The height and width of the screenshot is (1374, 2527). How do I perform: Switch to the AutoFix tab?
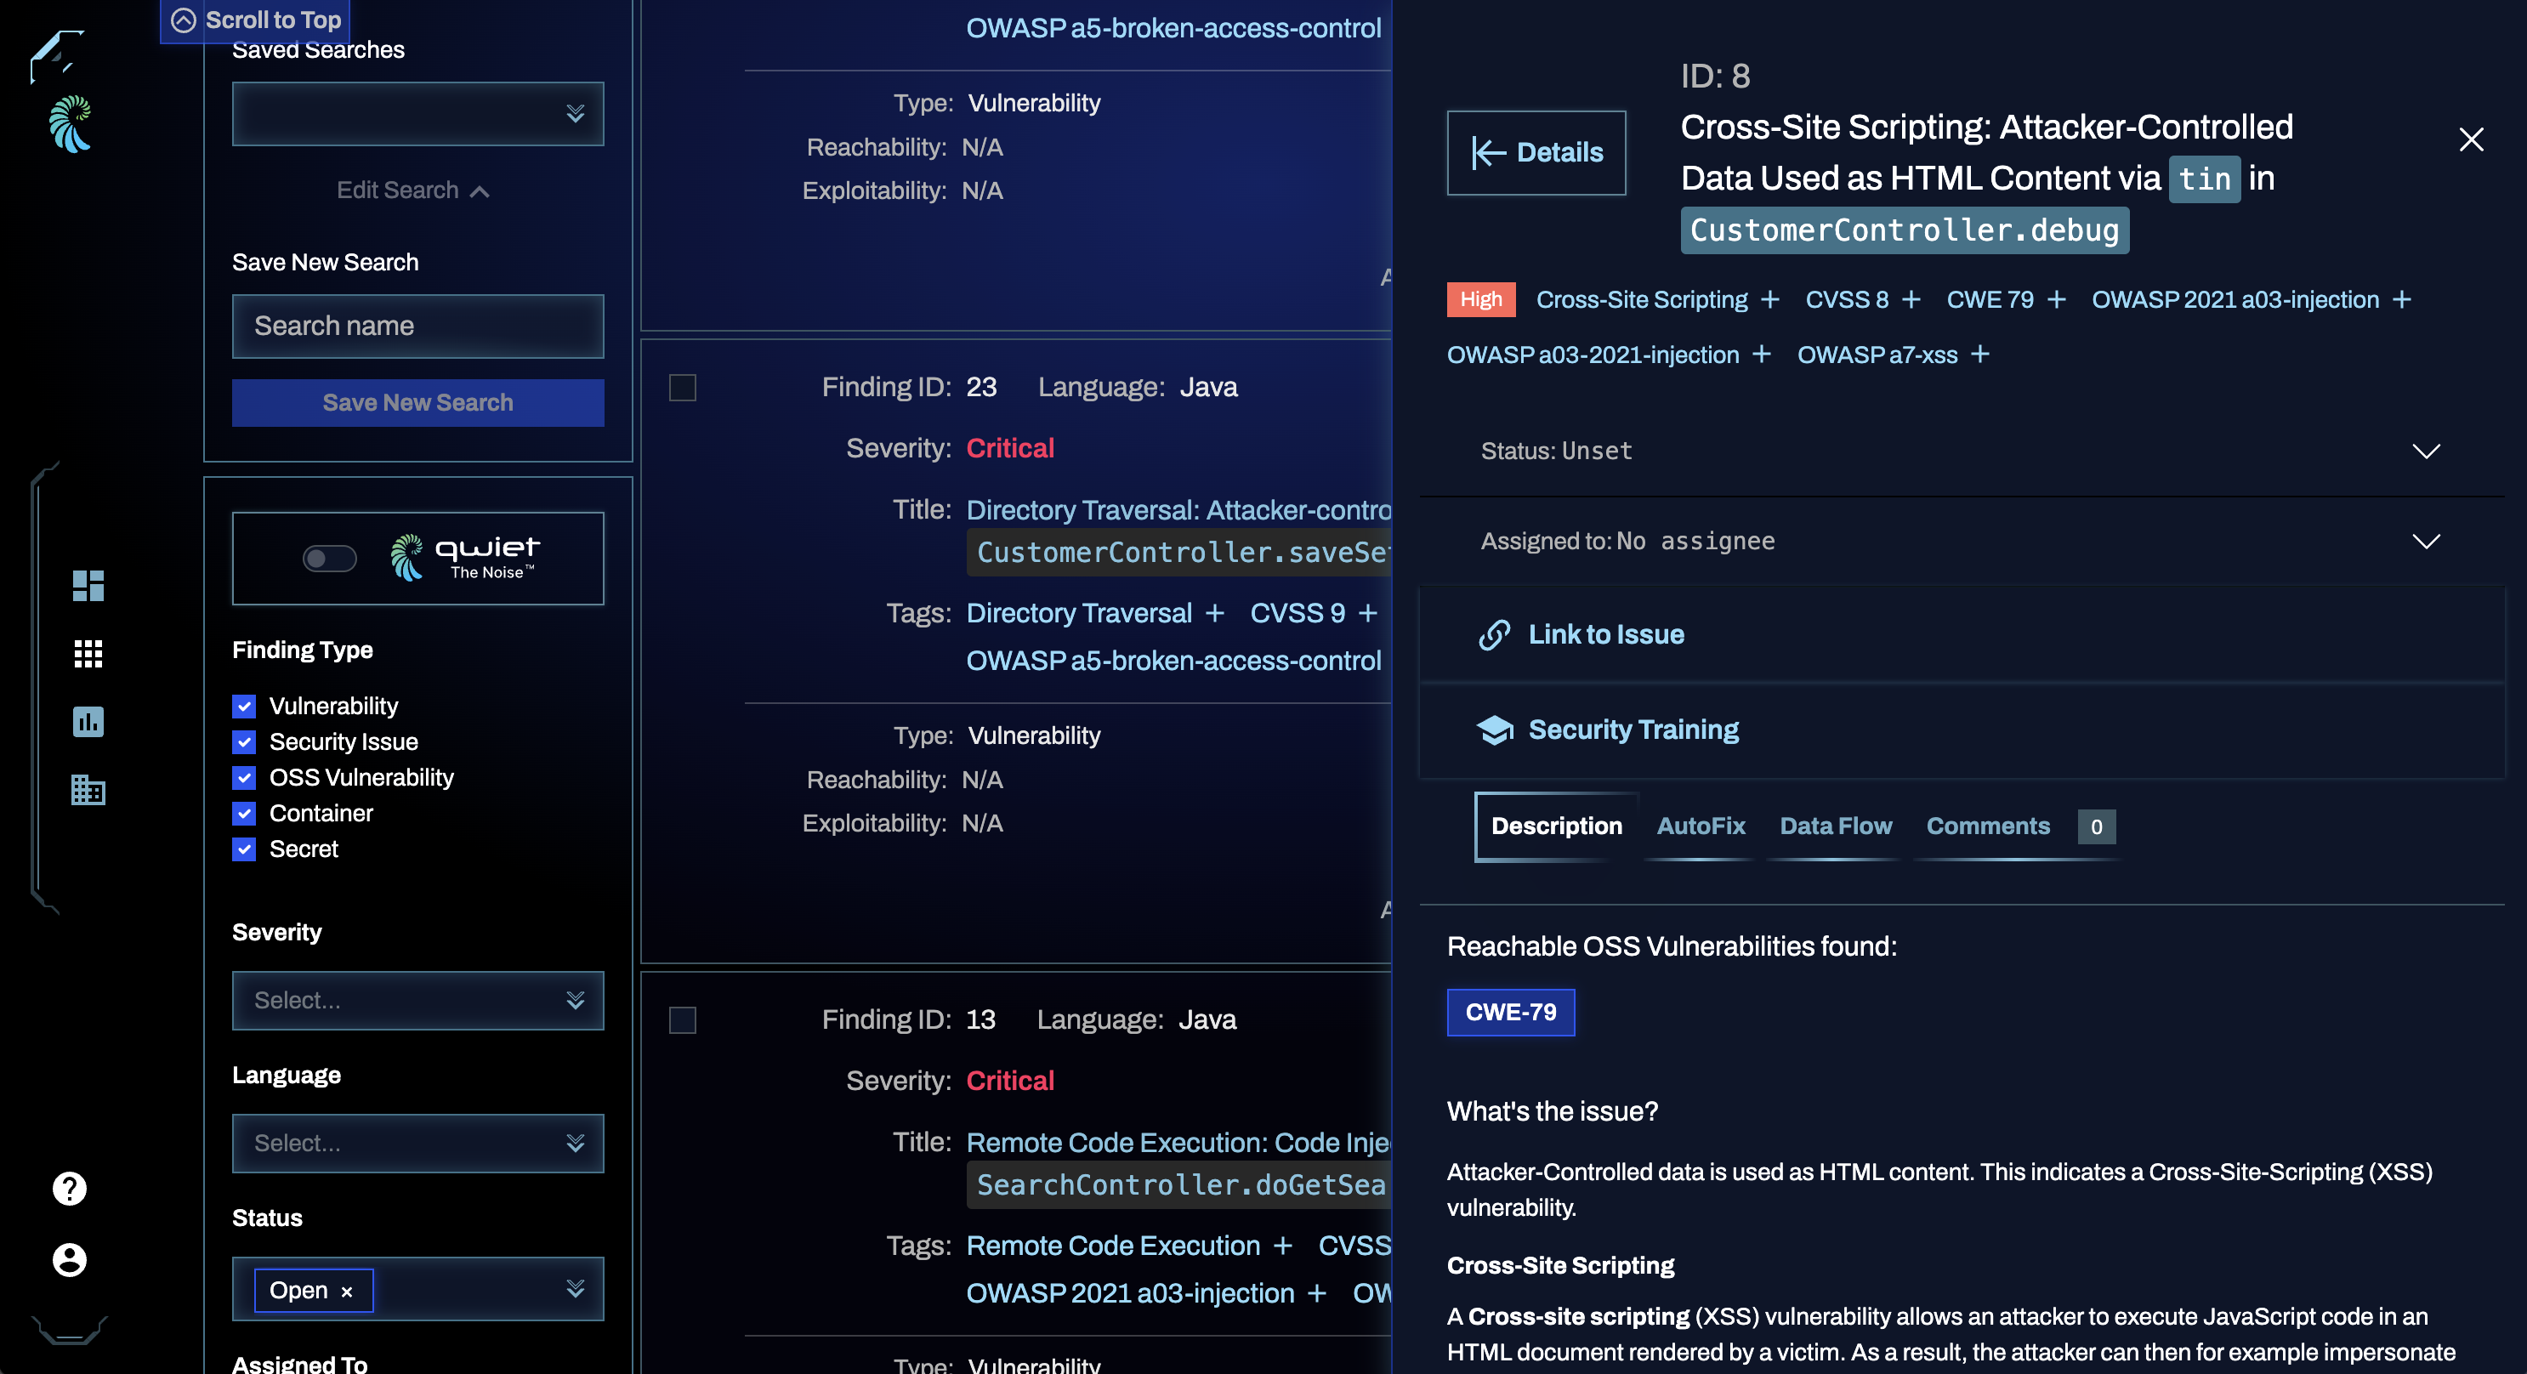[1700, 824]
